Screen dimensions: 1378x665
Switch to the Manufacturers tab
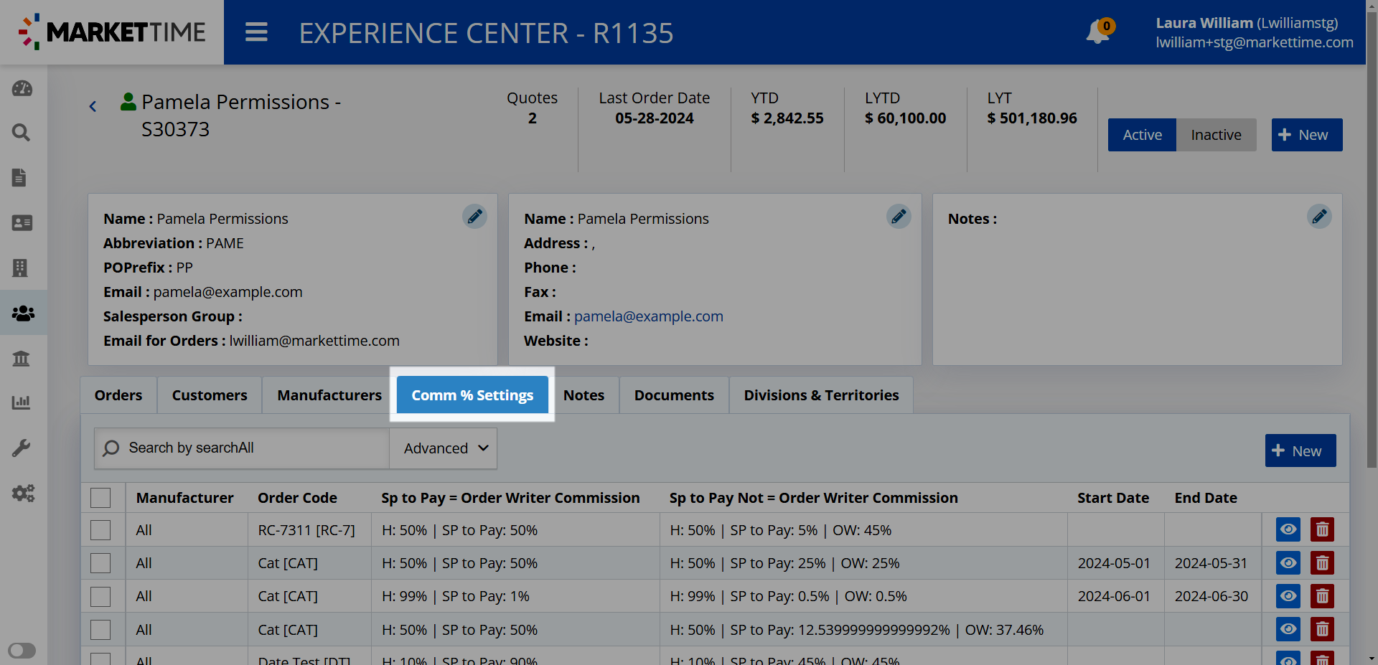point(329,395)
